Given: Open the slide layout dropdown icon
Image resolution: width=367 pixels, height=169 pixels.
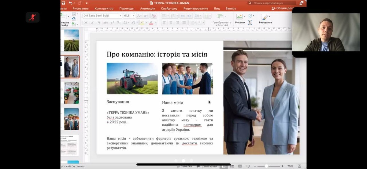Looking at the screenshot, I should point(74,14).
